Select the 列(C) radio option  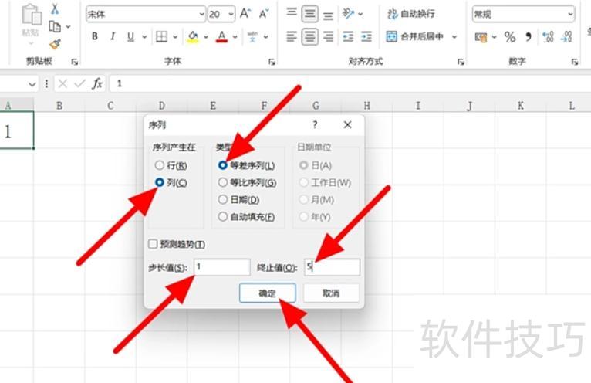pos(171,183)
